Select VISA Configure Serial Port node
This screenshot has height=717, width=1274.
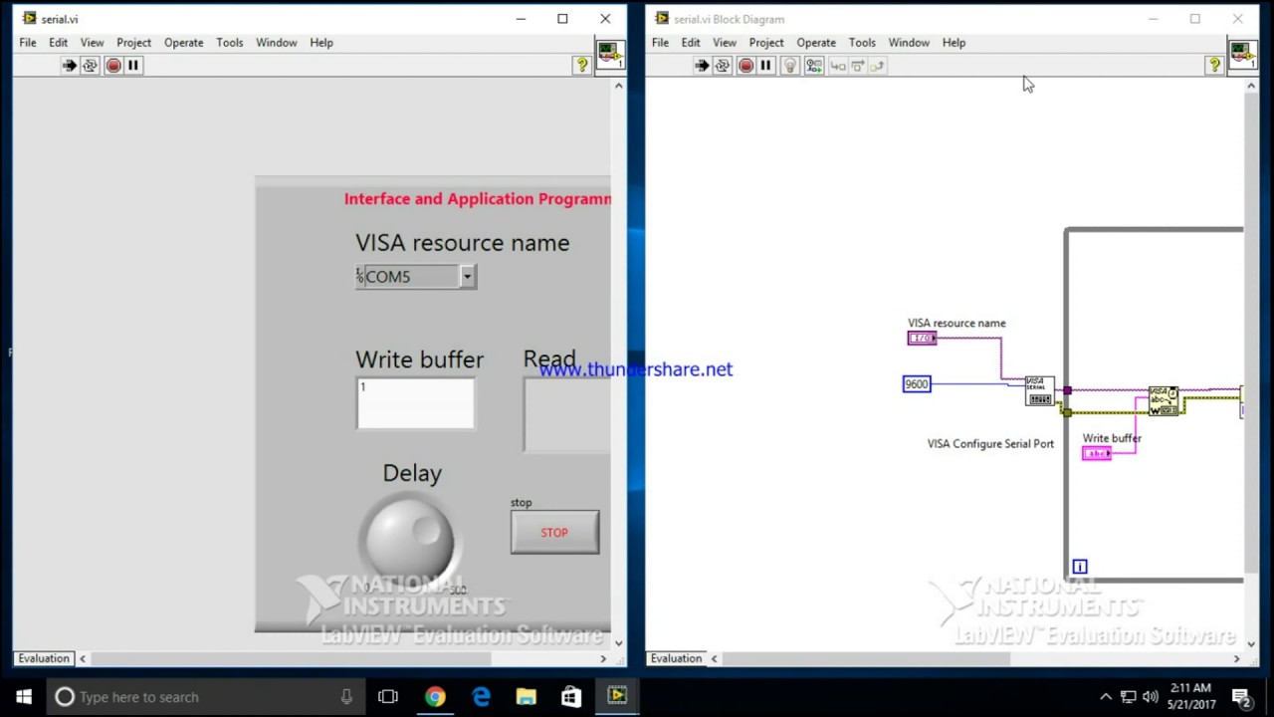click(x=1039, y=390)
